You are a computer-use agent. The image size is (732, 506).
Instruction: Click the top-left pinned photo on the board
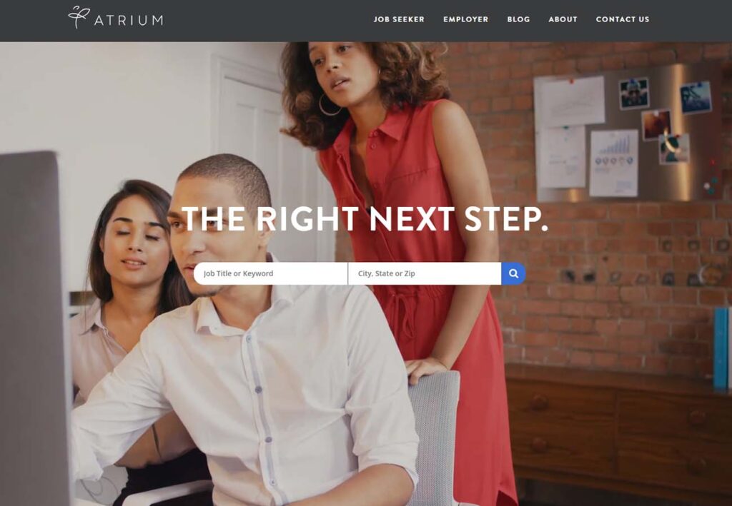tap(634, 93)
